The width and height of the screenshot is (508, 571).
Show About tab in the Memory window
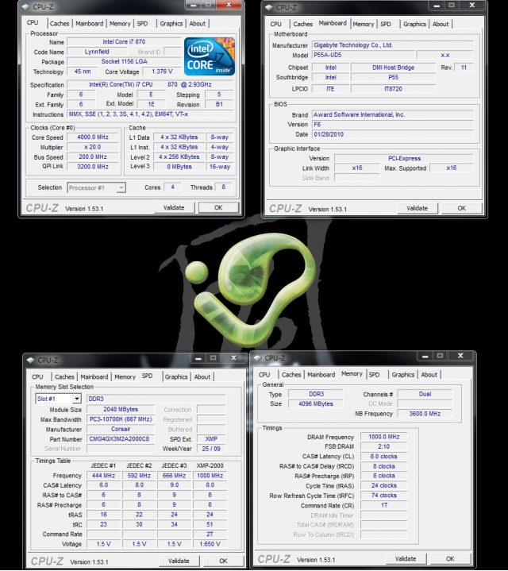pyautogui.click(x=429, y=375)
